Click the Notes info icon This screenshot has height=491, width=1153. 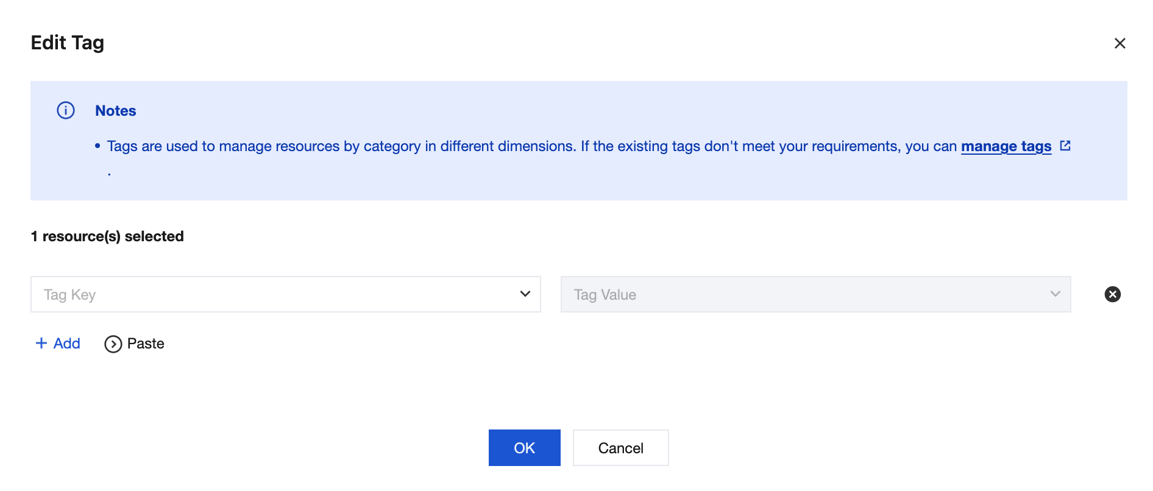point(66,110)
